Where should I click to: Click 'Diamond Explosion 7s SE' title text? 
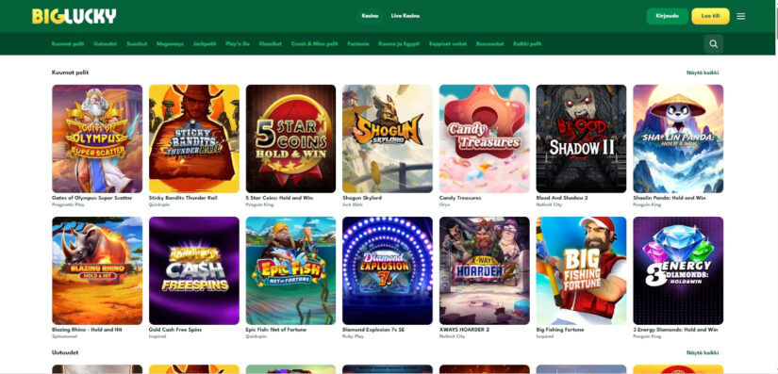click(x=373, y=330)
